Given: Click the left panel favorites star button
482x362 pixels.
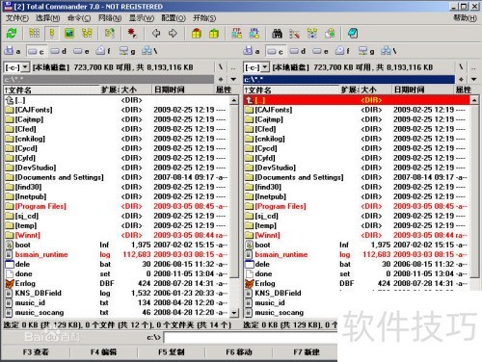Looking at the screenshot, I should pyautogui.click(x=221, y=79).
